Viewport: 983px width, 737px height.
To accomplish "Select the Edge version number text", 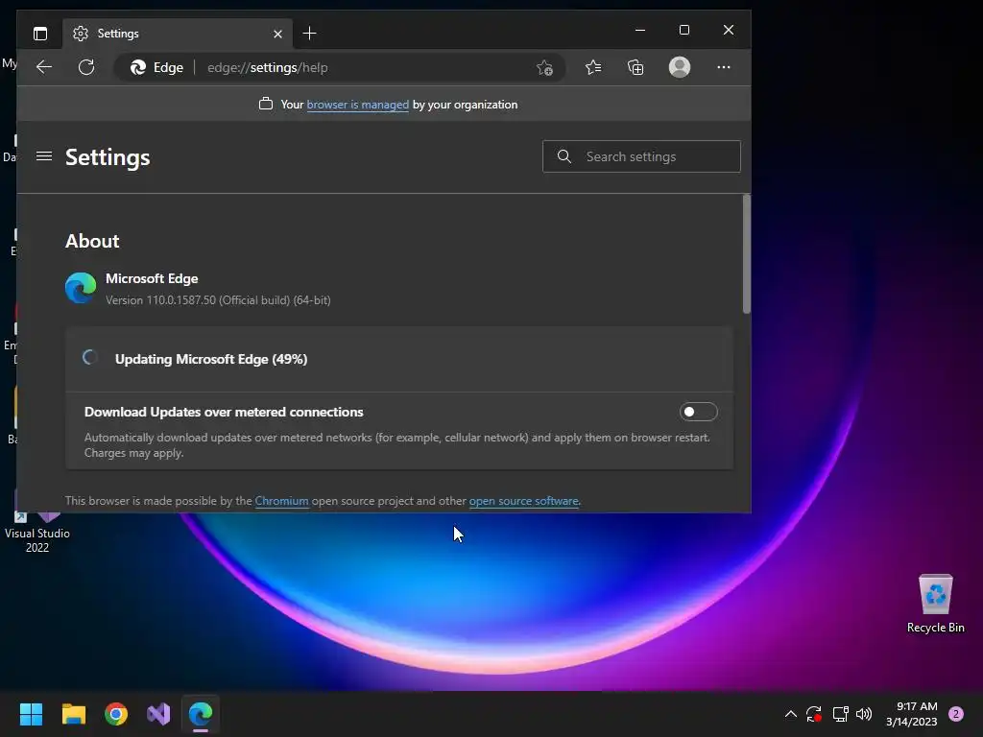I will 218,300.
